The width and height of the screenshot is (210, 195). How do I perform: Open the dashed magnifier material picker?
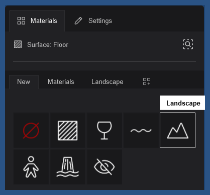click(188, 44)
